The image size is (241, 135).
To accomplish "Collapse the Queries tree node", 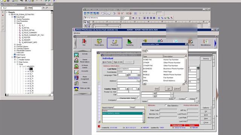I will click(x=15, y=23).
